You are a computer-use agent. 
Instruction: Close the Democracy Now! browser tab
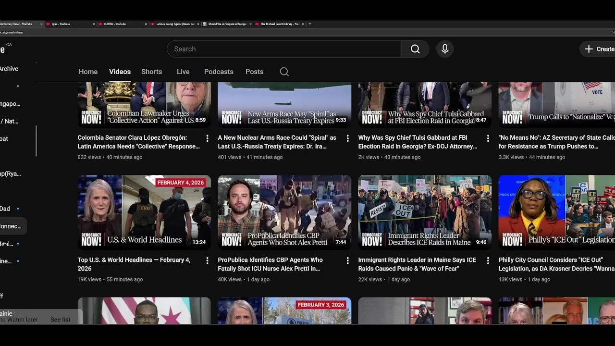point(41,24)
